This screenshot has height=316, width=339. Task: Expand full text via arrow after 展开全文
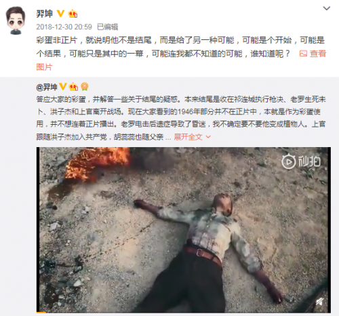[x=208, y=137]
